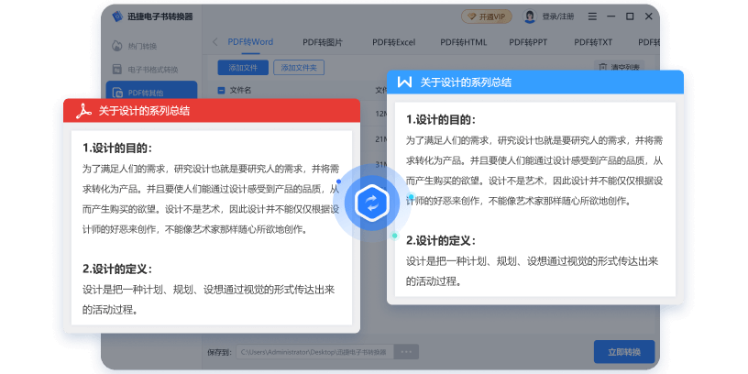Screen dimensions: 748x374
Task: Select 电子书格式转换 in the sidebar
Action: click(145, 69)
